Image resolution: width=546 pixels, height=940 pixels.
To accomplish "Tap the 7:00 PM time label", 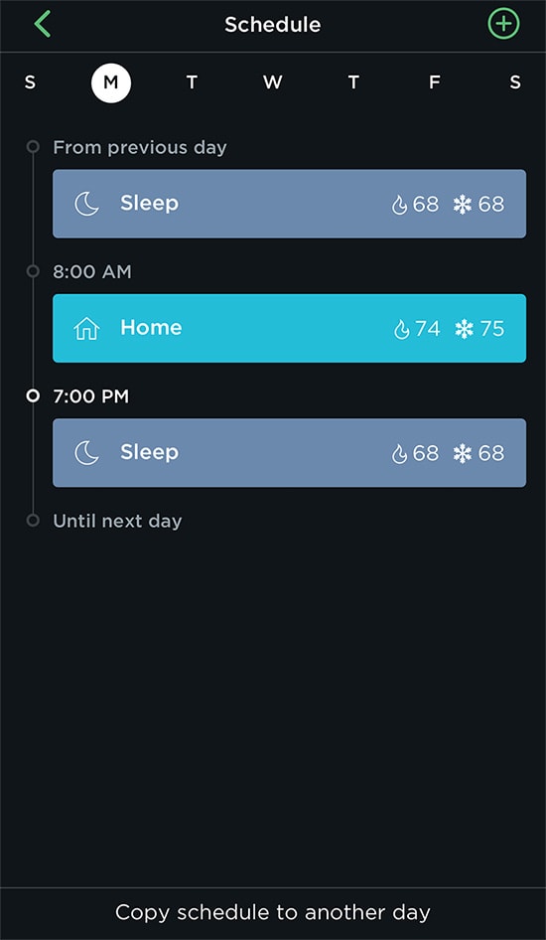I will 91,396.
